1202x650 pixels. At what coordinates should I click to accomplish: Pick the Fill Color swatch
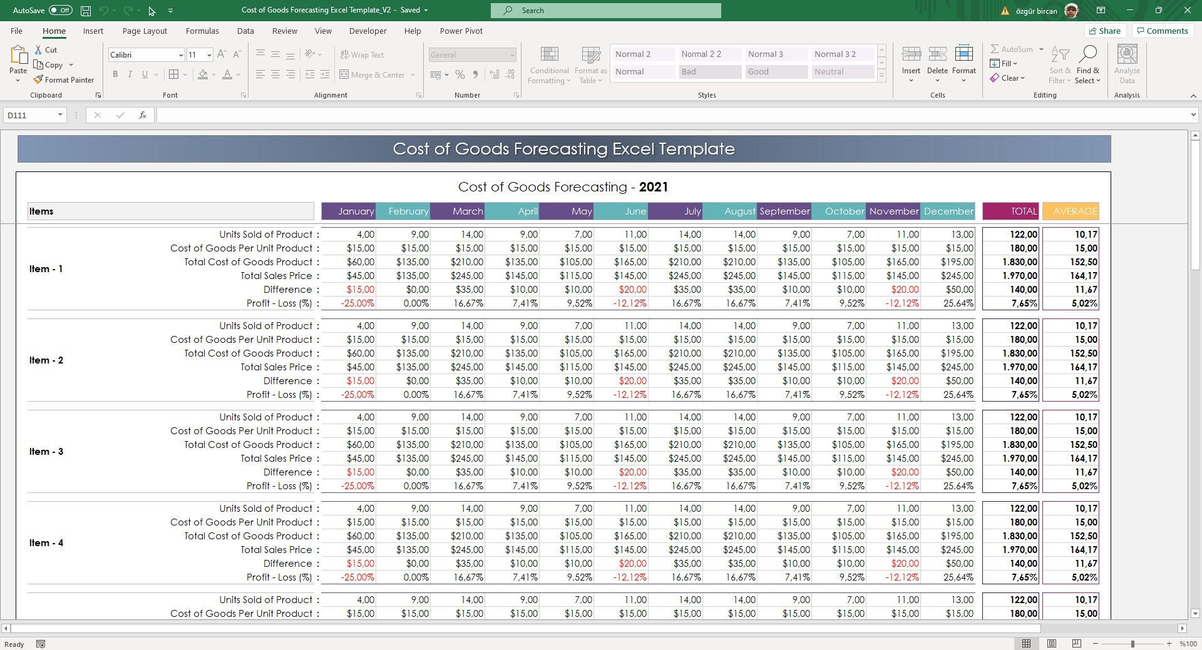pyautogui.click(x=203, y=74)
